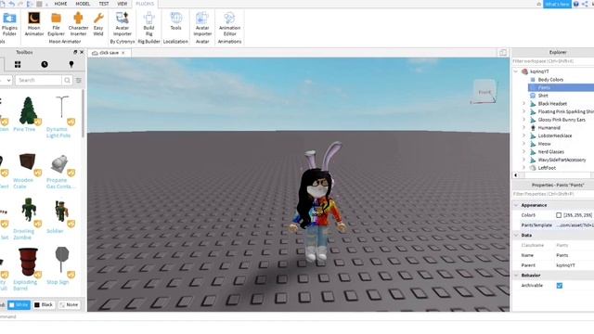Activate the Easy Weld wrench tool
The height and width of the screenshot is (334, 594).
point(98,23)
